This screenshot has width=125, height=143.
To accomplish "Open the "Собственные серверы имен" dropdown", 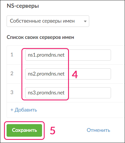I will (48, 21).
